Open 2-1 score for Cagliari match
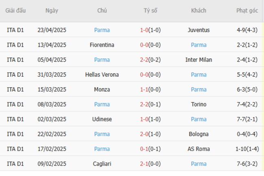264x176 pixels. pos(144,164)
